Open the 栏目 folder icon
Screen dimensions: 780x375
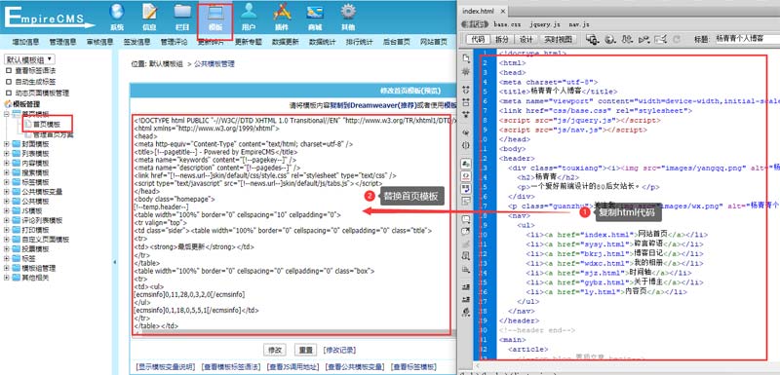point(182,17)
